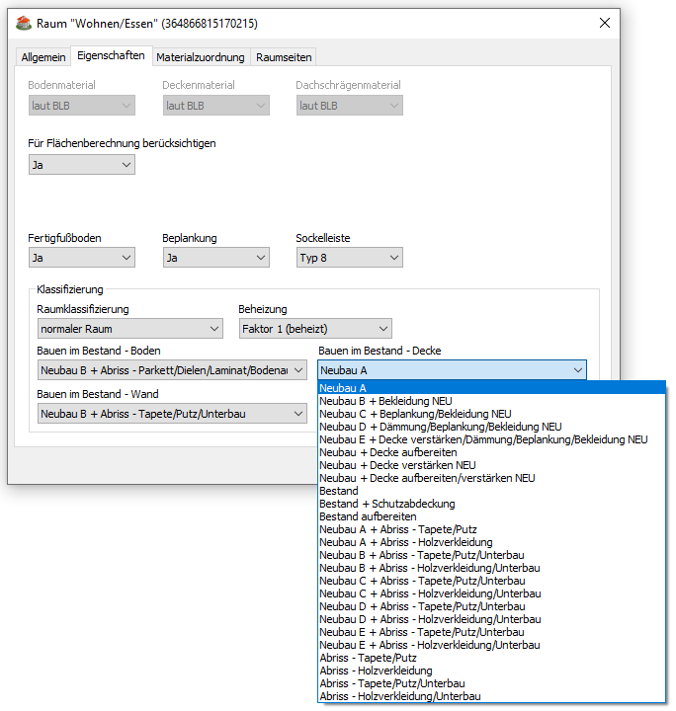676x711 pixels.
Task: Switch to the Allgemein tab
Action: pos(43,57)
